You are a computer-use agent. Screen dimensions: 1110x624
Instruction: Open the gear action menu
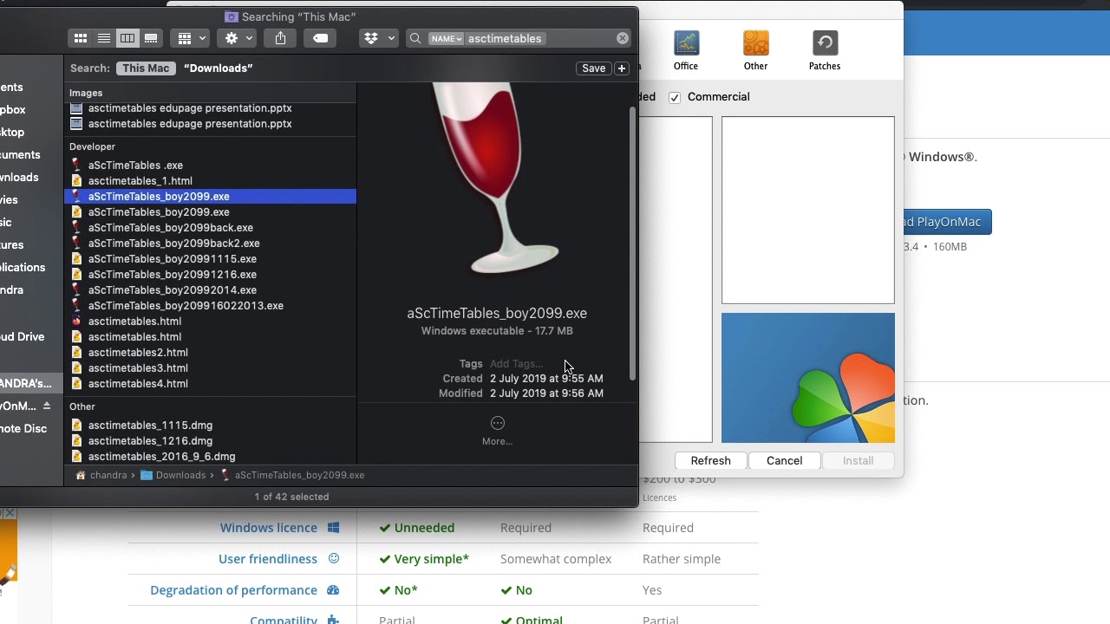[238, 38]
